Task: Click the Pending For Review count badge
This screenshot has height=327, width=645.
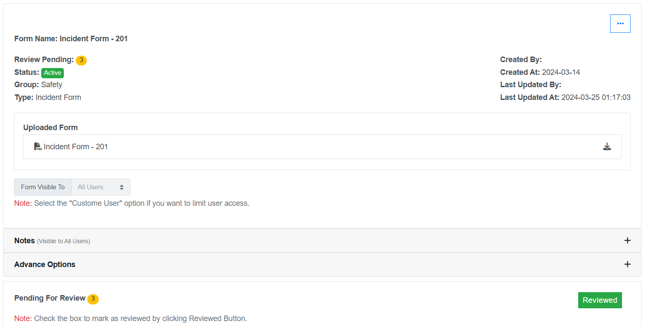Action: [x=93, y=299]
